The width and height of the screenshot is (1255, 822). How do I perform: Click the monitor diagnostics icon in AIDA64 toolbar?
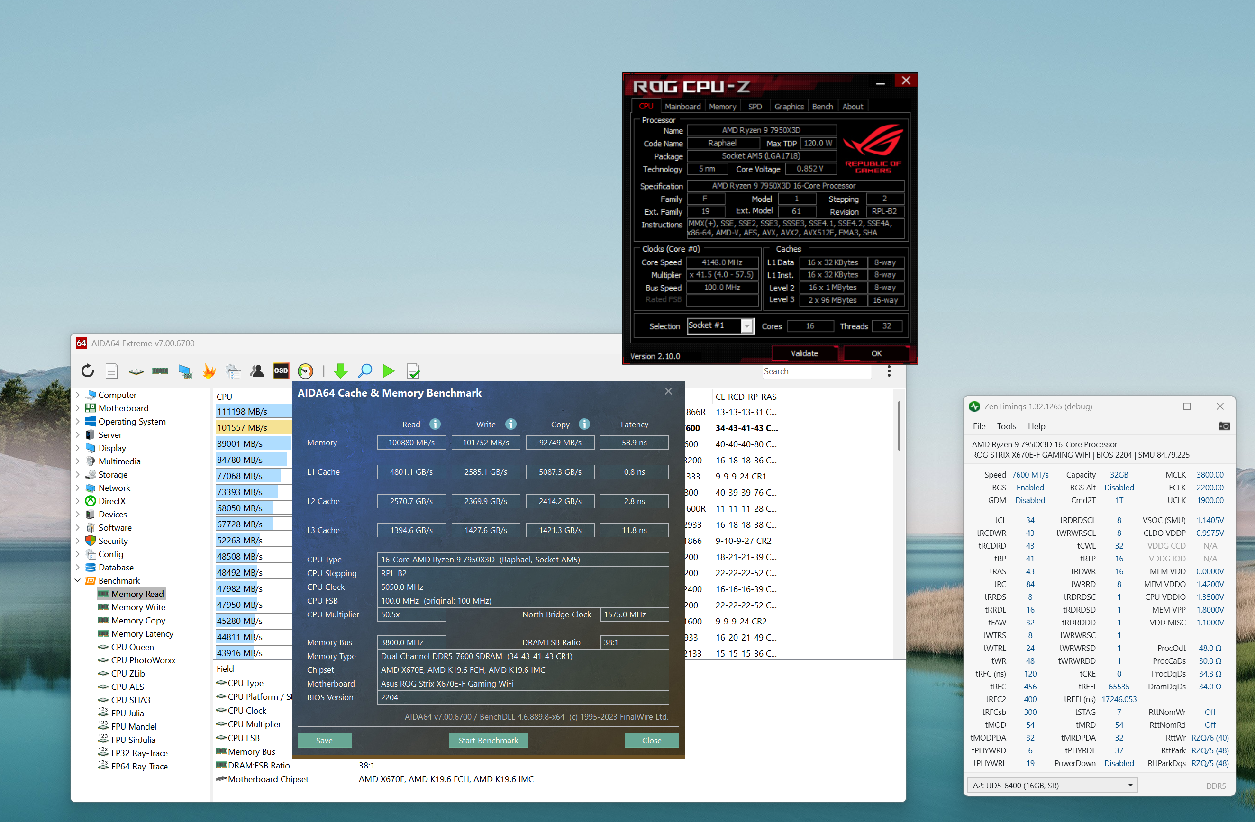click(185, 371)
